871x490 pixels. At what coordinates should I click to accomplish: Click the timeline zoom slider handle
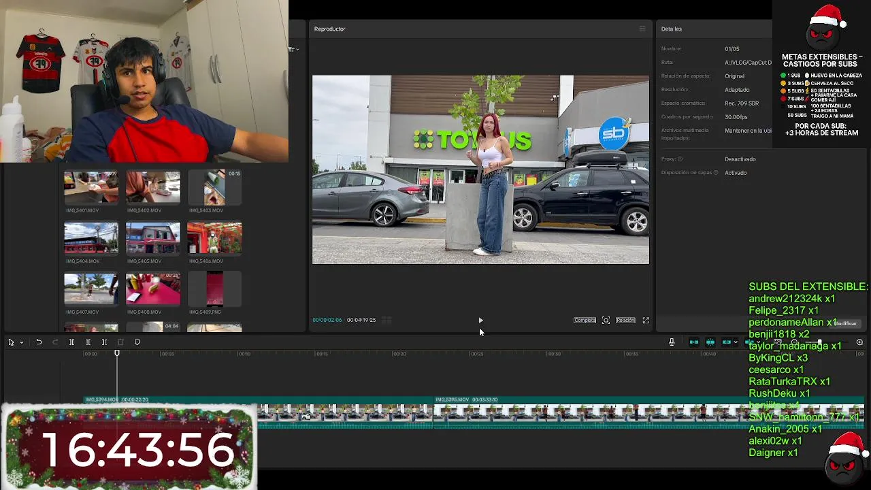(x=819, y=342)
